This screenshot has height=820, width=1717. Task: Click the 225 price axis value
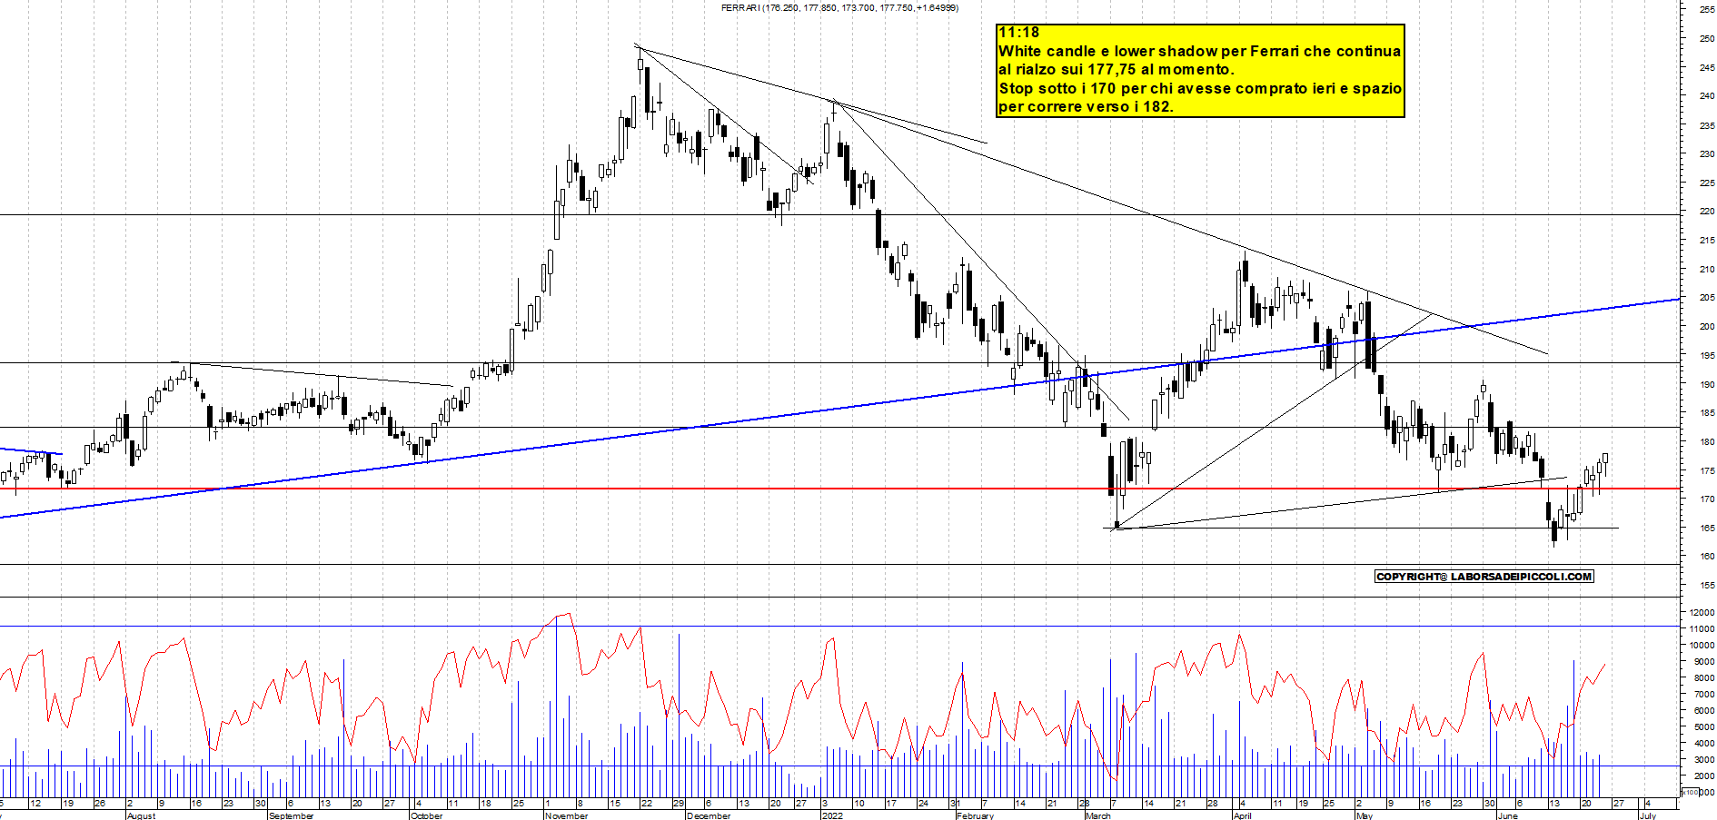pos(1707,183)
